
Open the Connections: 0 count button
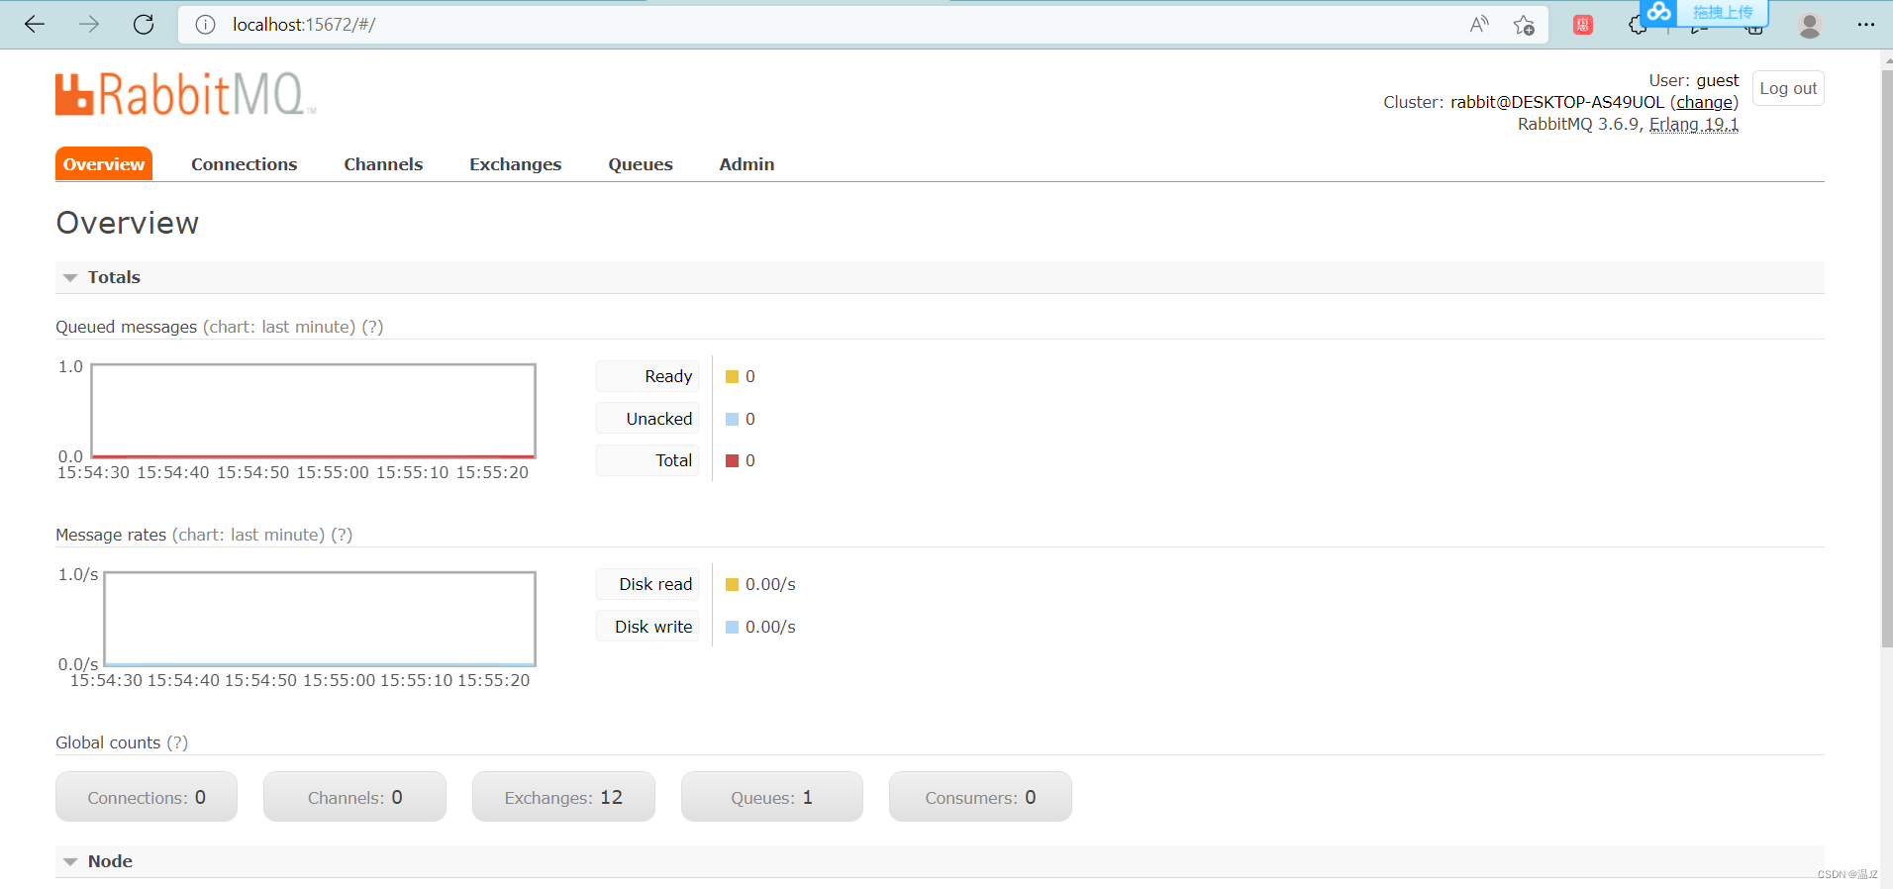(147, 797)
